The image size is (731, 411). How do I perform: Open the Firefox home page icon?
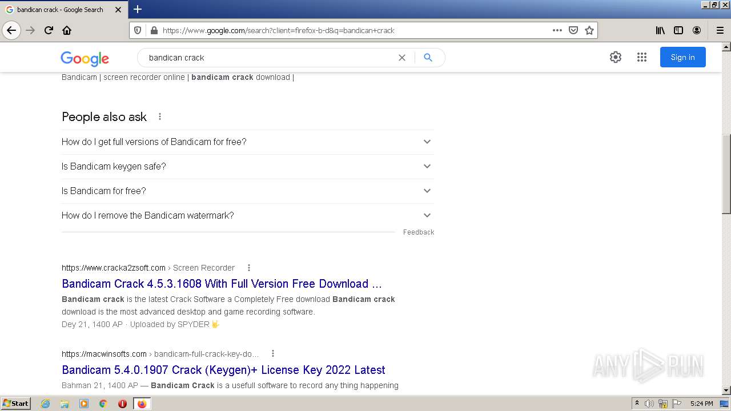point(67,30)
